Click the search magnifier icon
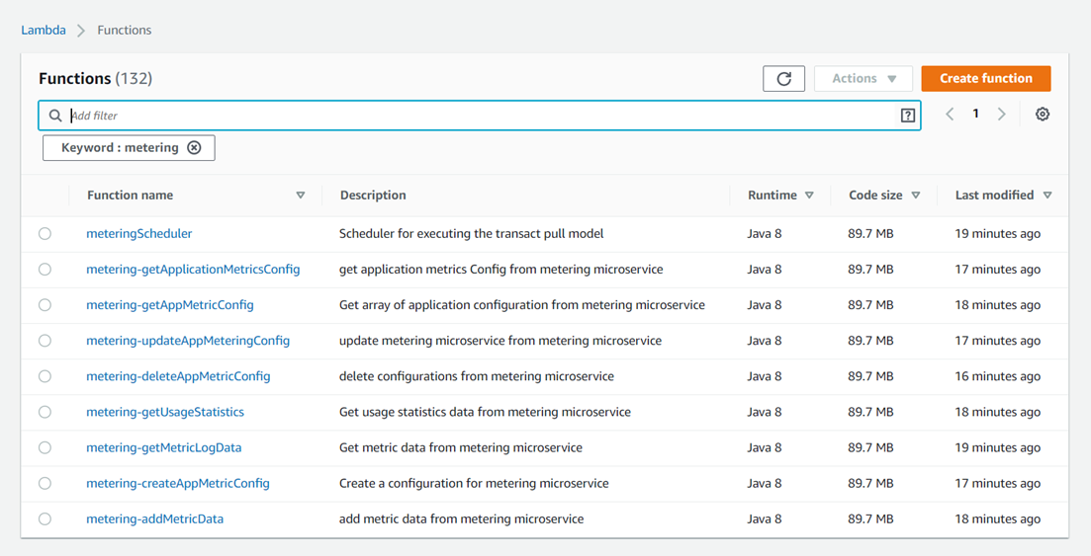Image resolution: width=1091 pixels, height=556 pixels. 55,116
